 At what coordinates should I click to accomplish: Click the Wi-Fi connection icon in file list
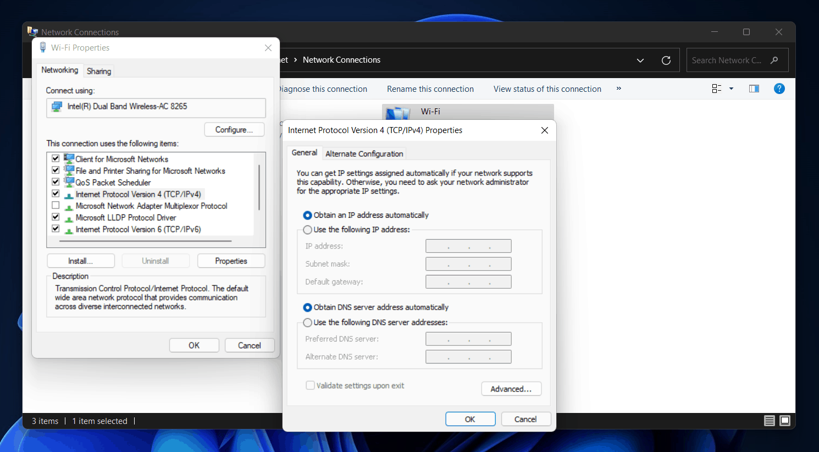pyautogui.click(x=398, y=113)
